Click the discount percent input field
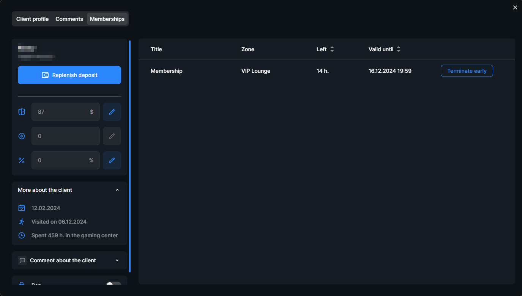The height and width of the screenshot is (296, 522). [66, 160]
